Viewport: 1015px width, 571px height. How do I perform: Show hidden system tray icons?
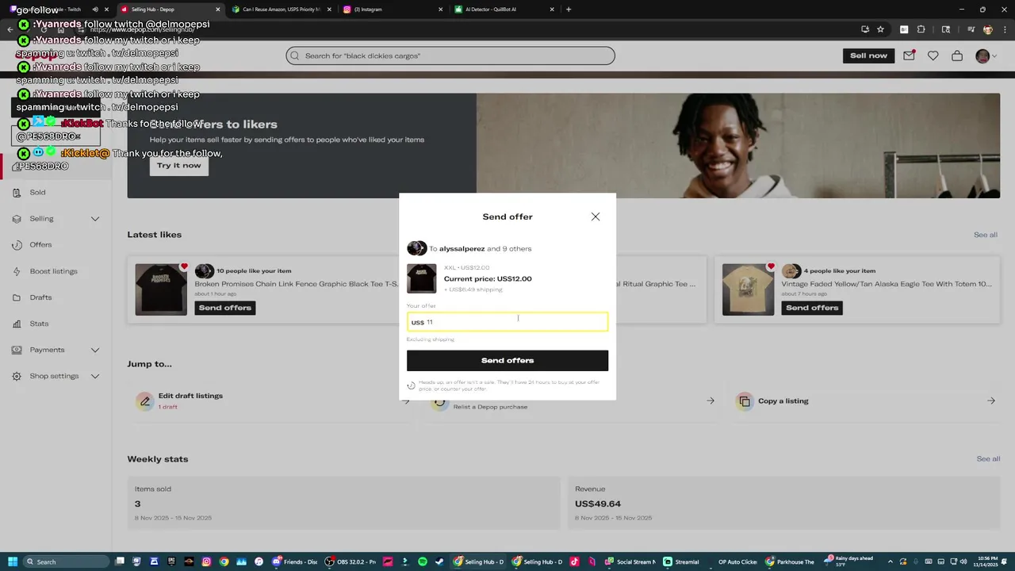pos(890,561)
